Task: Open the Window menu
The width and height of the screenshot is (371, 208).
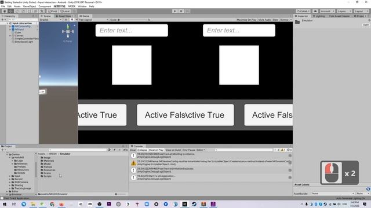Action: 82,6
